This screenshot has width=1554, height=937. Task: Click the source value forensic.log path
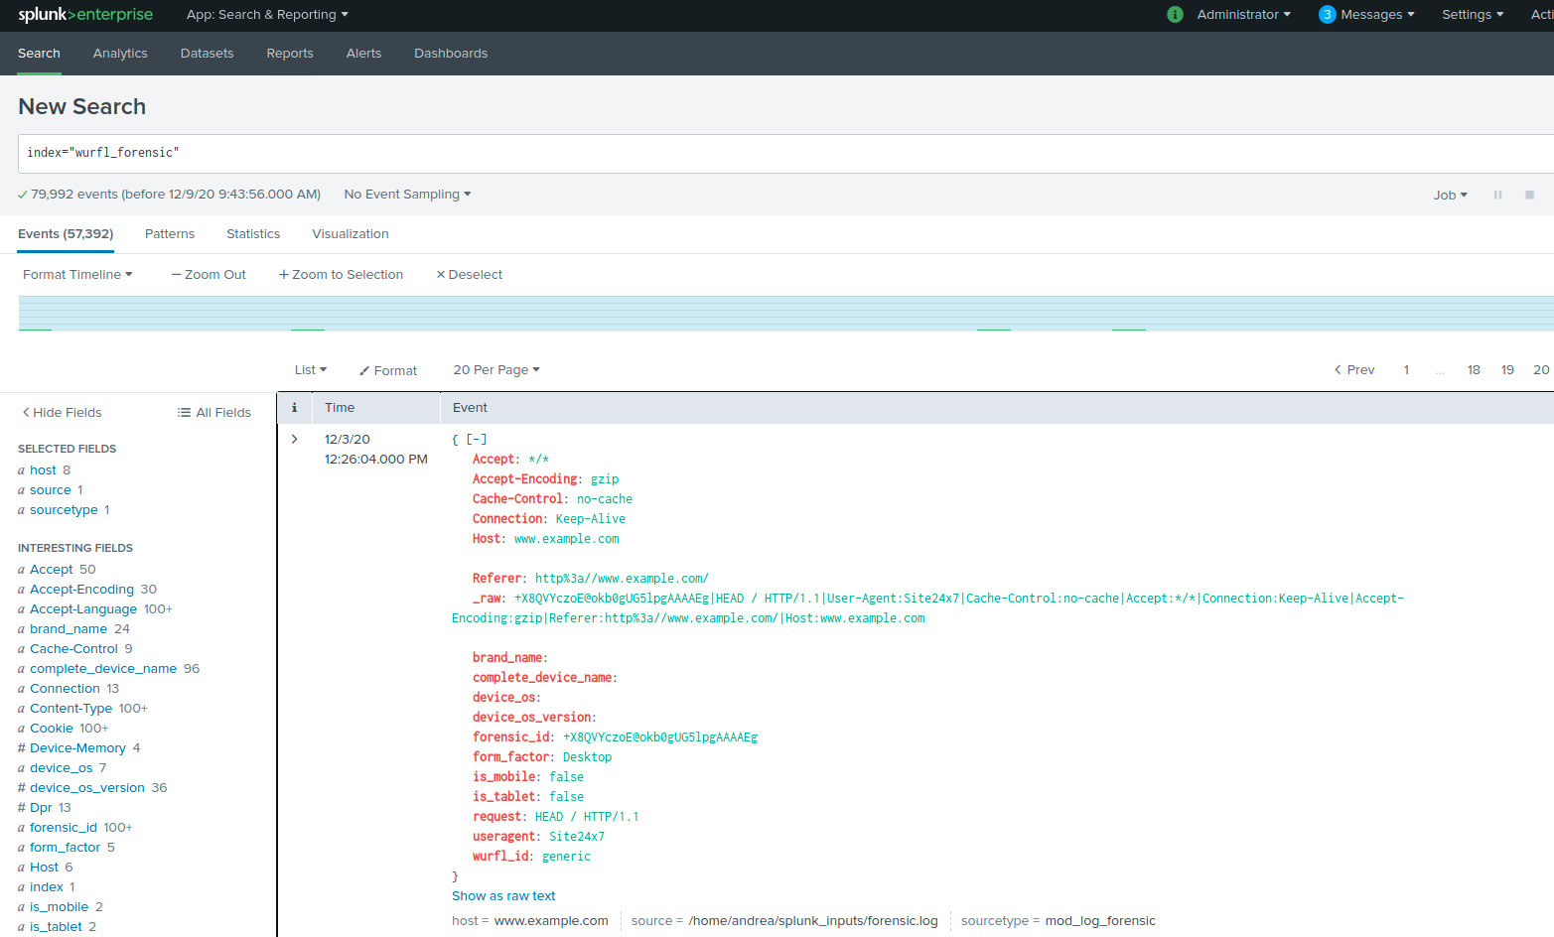pos(813,921)
